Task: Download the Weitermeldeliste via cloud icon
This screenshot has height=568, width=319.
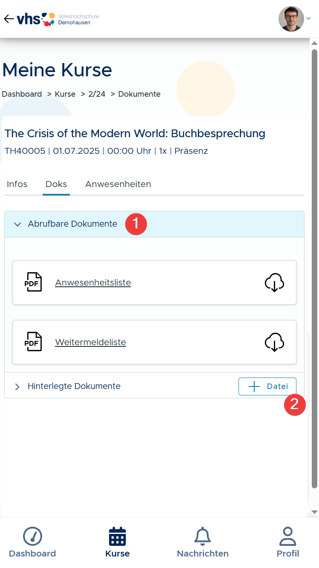Action: tap(274, 342)
